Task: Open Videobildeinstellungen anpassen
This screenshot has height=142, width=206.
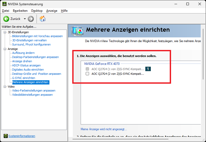Action: point(33,95)
